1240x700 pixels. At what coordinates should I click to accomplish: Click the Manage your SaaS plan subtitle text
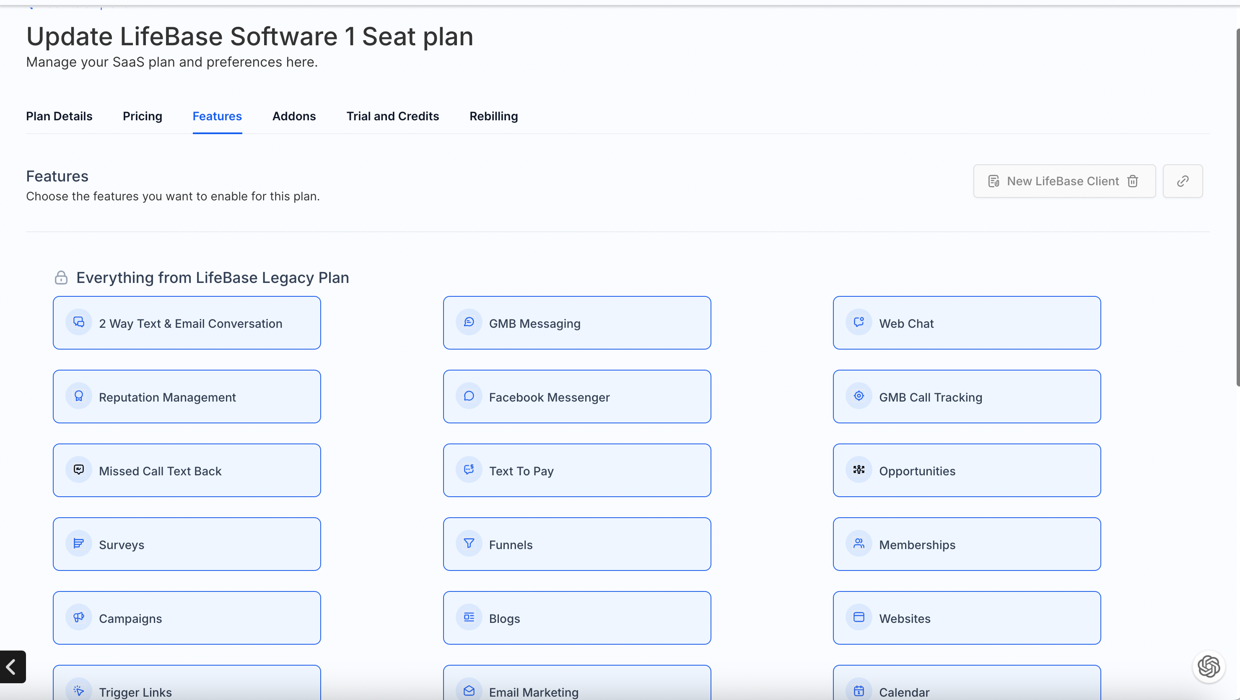click(172, 62)
